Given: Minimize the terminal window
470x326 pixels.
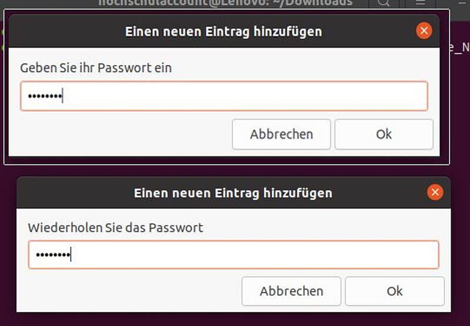Looking at the screenshot, I should pos(462,2).
